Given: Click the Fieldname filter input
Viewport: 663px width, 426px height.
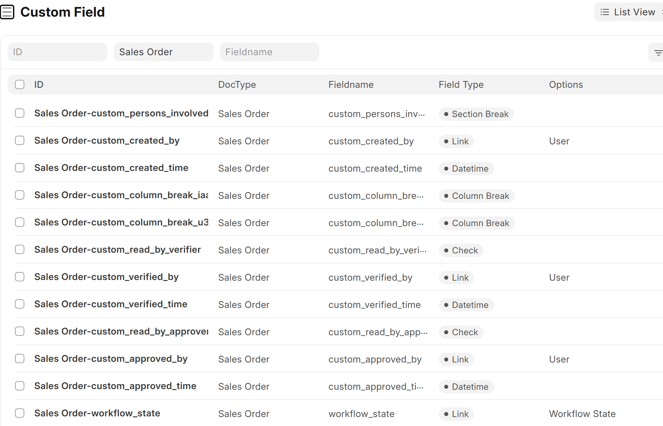Looking at the screenshot, I should tap(269, 52).
